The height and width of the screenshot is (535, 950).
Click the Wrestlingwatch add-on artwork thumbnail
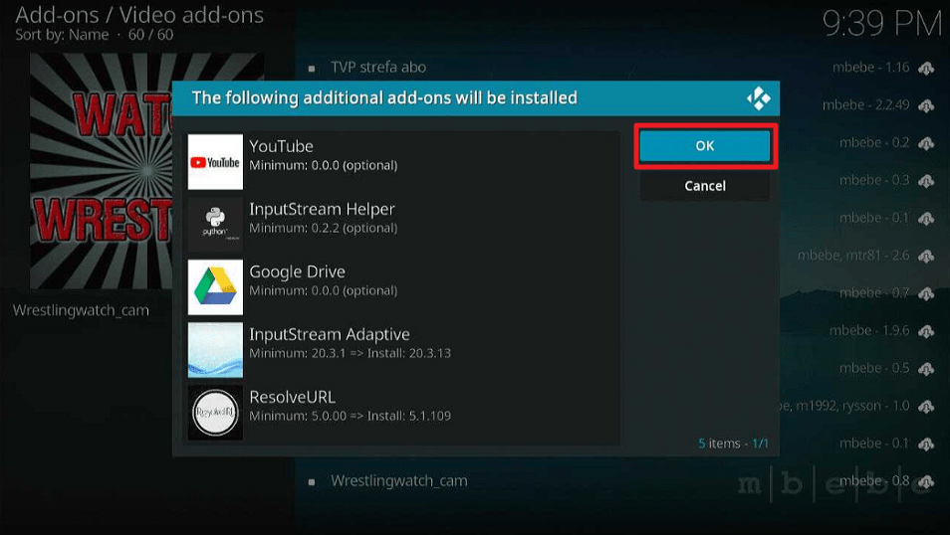coord(102,171)
